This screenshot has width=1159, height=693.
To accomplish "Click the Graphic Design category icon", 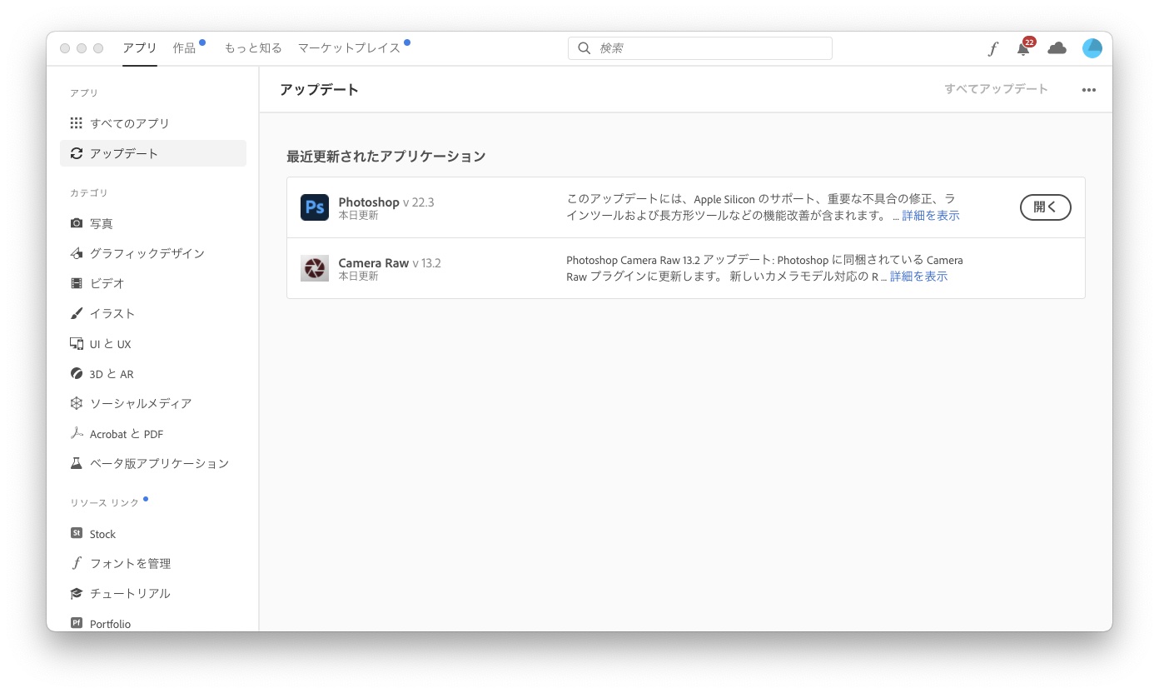I will tap(77, 253).
